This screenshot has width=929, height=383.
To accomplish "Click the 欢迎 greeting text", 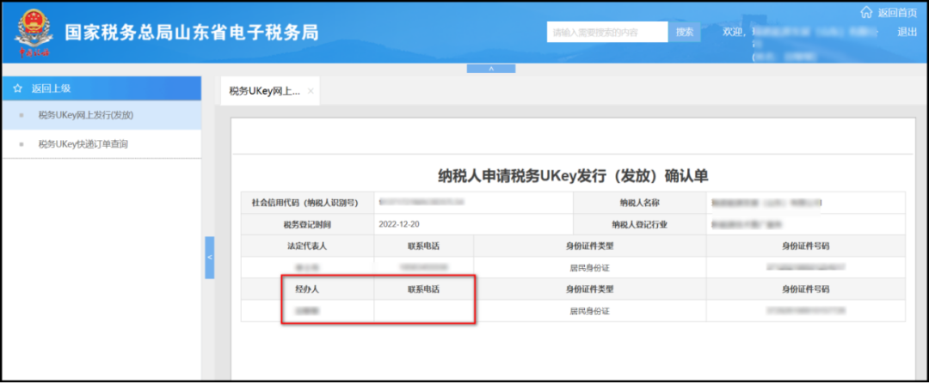I will (735, 32).
